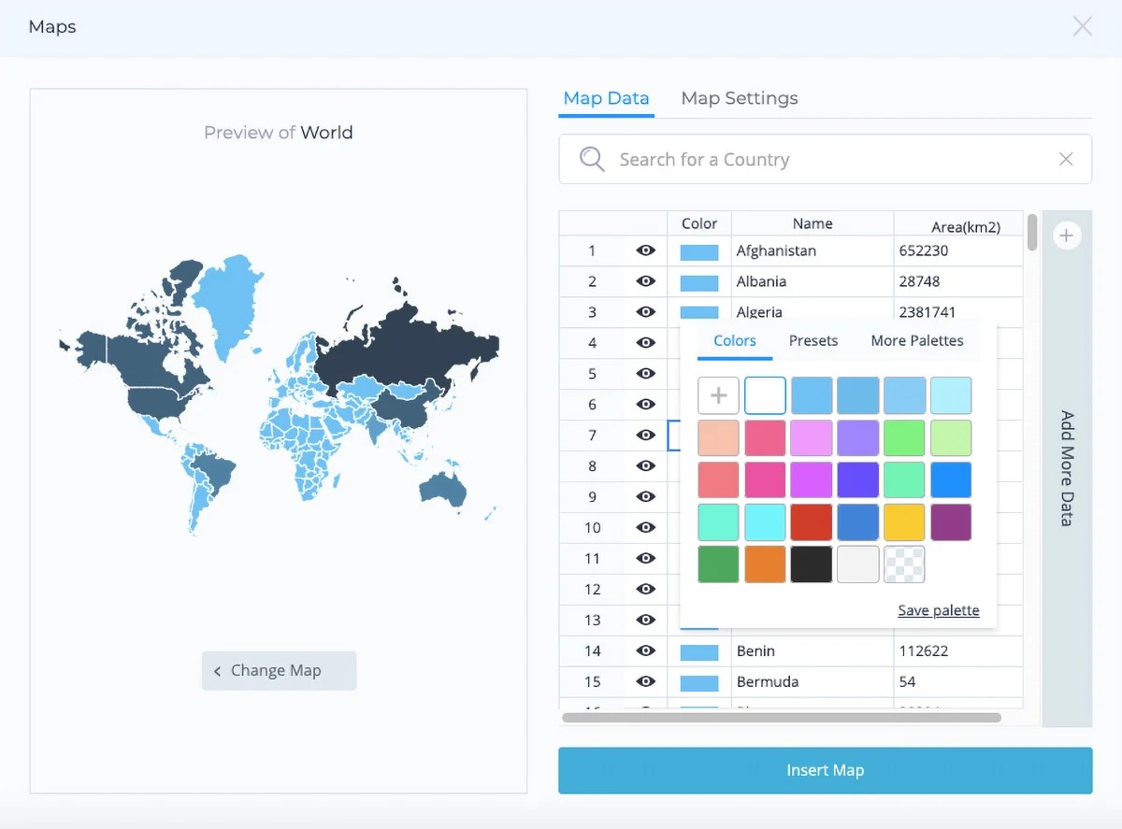Click the plus icon to add custom color

click(x=718, y=394)
